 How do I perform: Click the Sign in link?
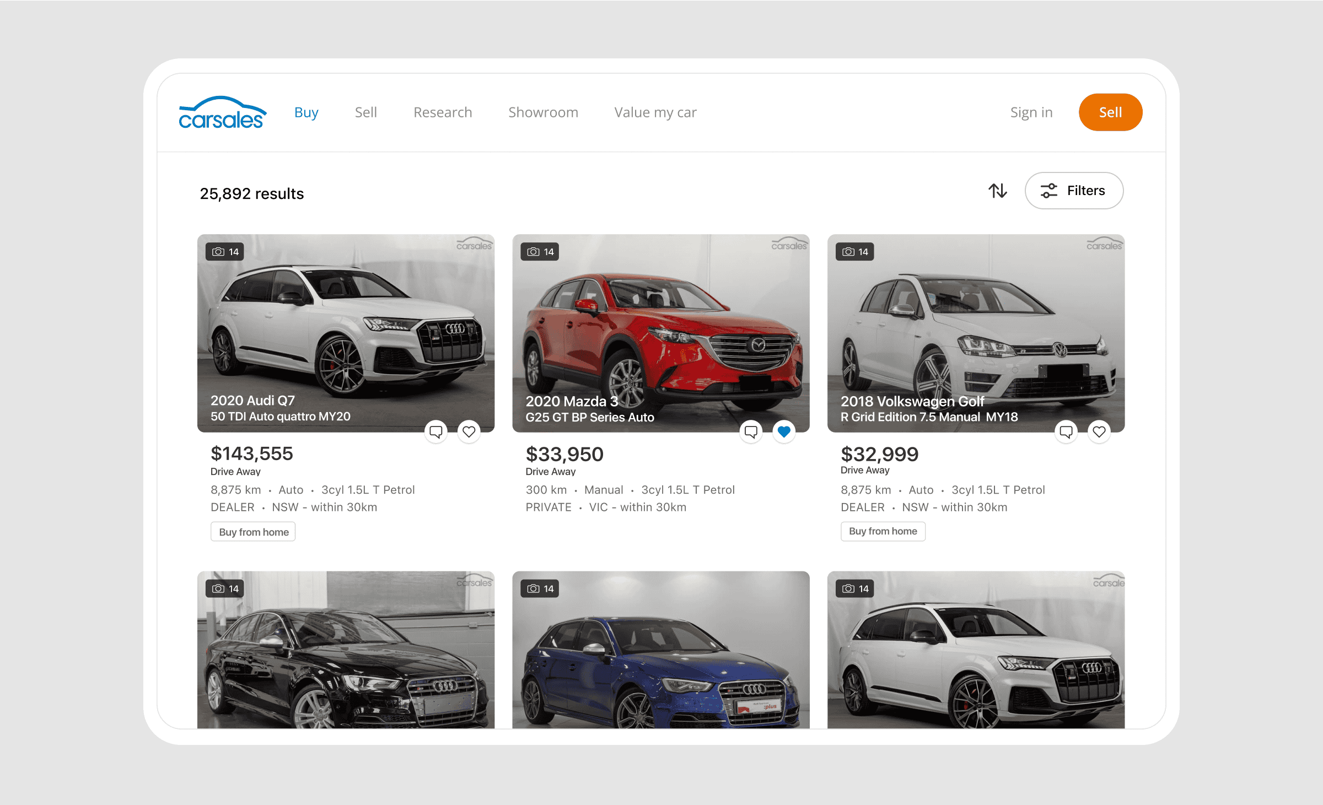tap(1031, 113)
